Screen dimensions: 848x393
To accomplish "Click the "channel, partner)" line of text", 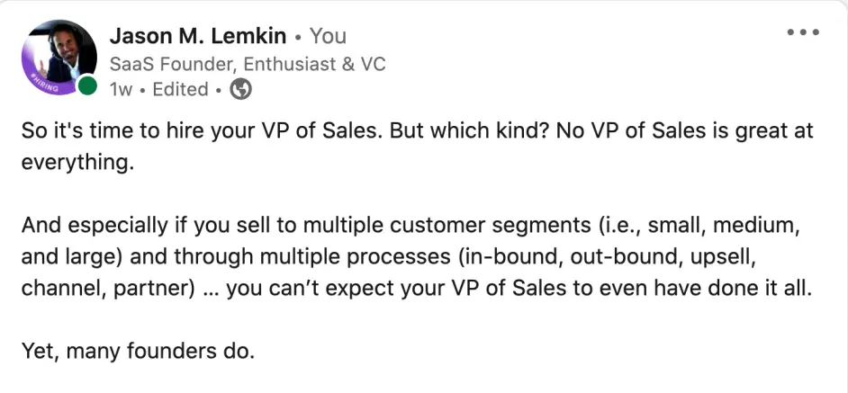I will coord(95,291).
